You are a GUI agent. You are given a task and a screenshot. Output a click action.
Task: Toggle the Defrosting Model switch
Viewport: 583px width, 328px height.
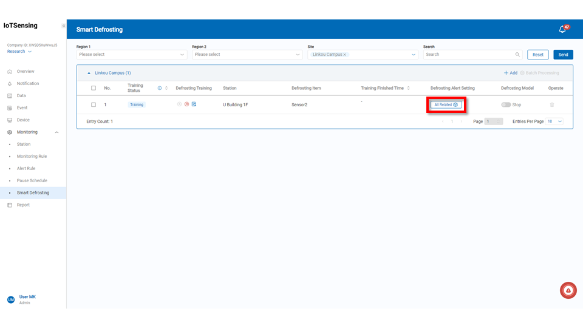505,104
